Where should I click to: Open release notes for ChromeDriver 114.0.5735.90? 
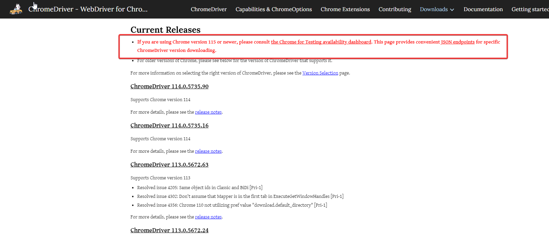pos(208,112)
